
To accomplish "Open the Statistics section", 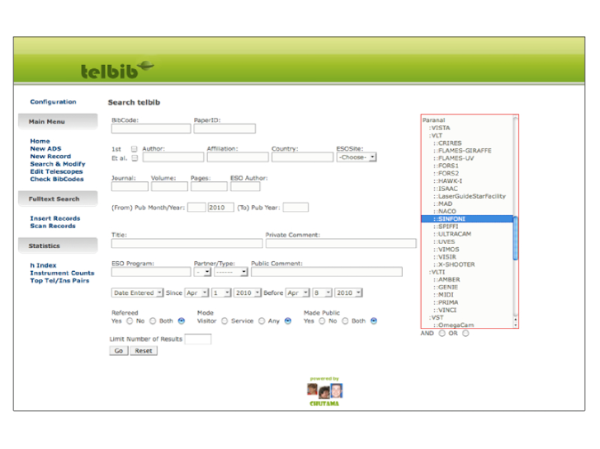I will 58,246.
